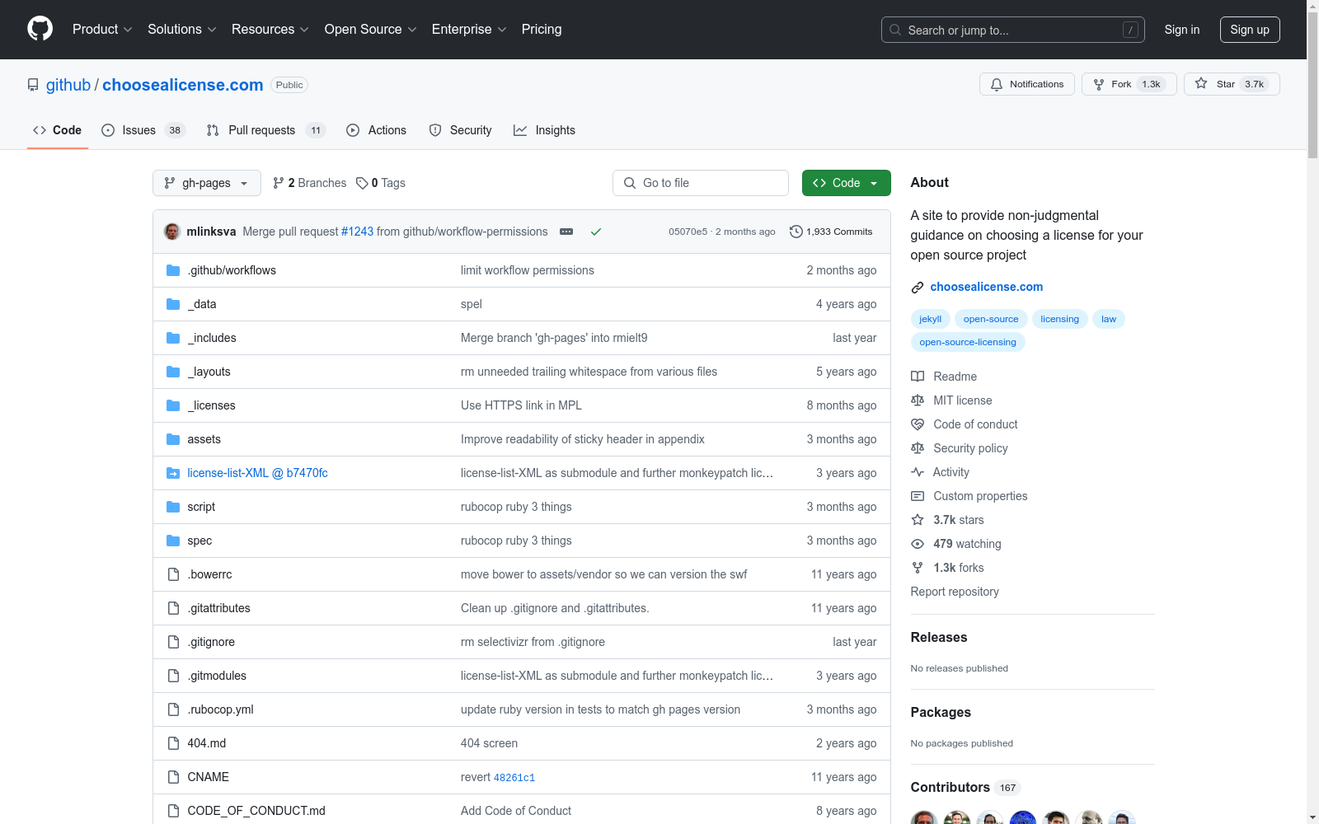The image size is (1319, 824).
Task: Click the Readme book icon
Action: click(918, 377)
